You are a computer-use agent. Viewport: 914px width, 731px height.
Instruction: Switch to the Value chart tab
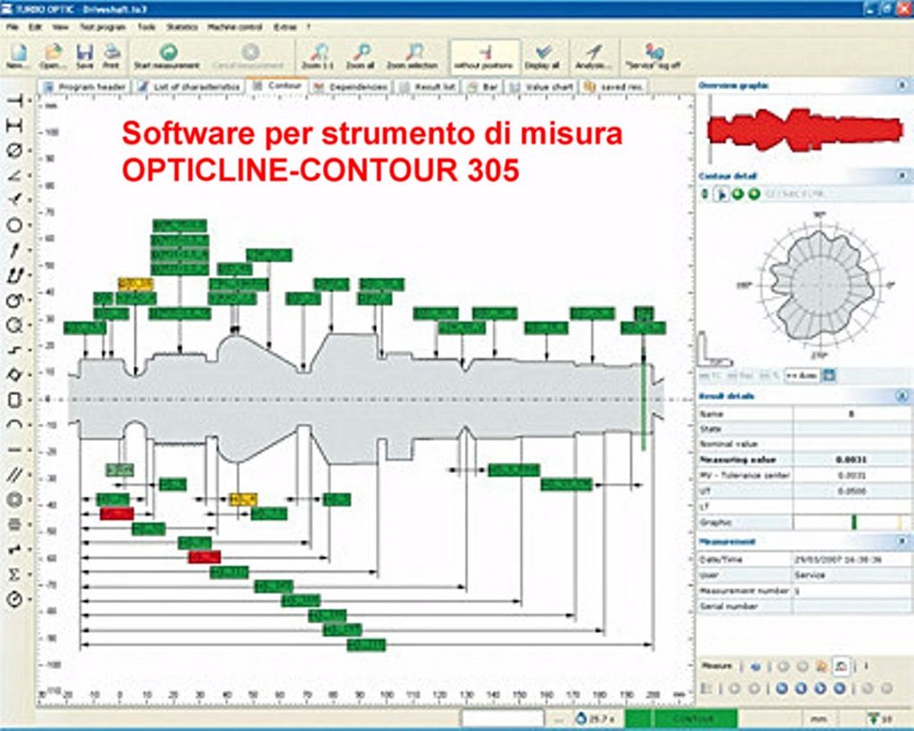[542, 87]
